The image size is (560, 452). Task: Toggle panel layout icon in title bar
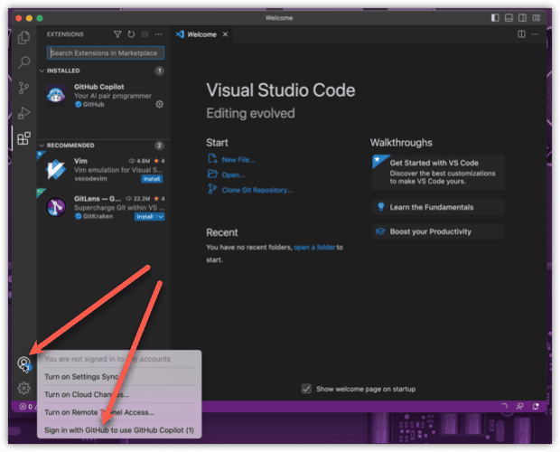[x=509, y=18]
